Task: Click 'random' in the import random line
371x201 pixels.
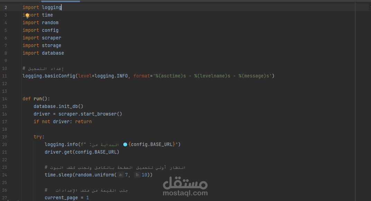Action: (x=50, y=23)
